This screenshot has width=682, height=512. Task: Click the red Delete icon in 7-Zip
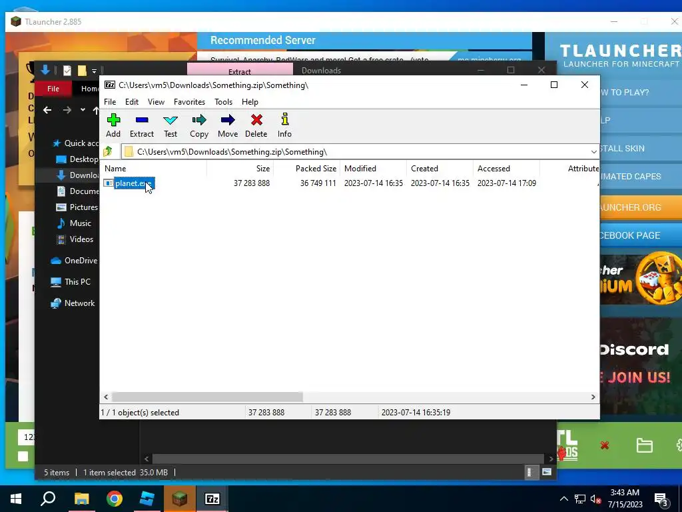pyautogui.click(x=256, y=125)
